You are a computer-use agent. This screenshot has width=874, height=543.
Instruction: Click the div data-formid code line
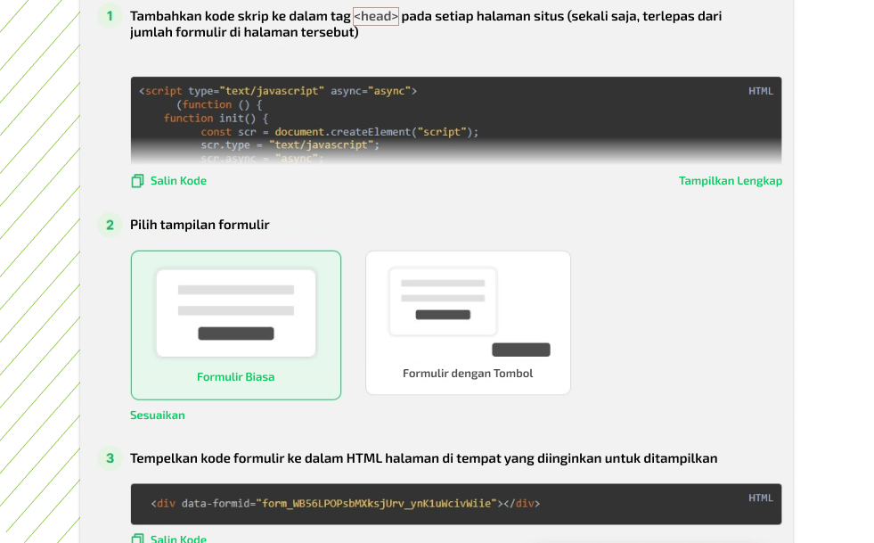[x=345, y=504]
